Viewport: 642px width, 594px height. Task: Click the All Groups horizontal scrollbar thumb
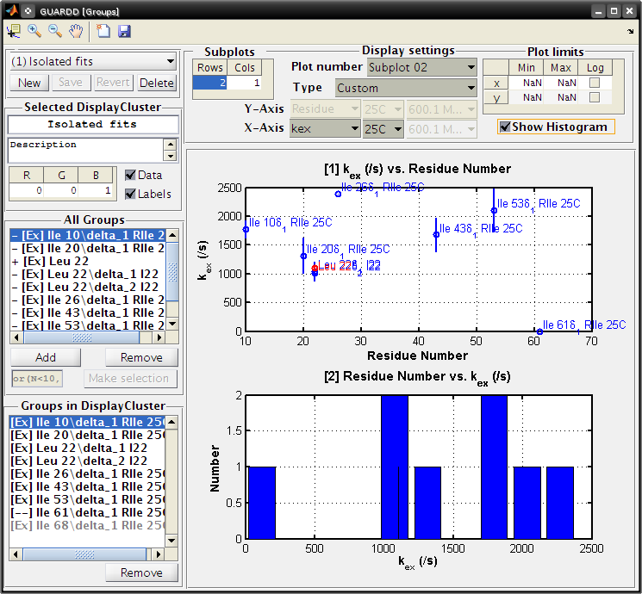click(82, 337)
